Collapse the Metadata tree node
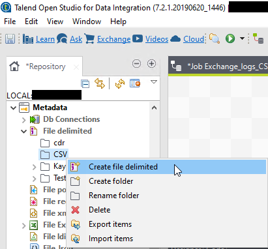Screen dimensions: 268x249 click(14, 108)
